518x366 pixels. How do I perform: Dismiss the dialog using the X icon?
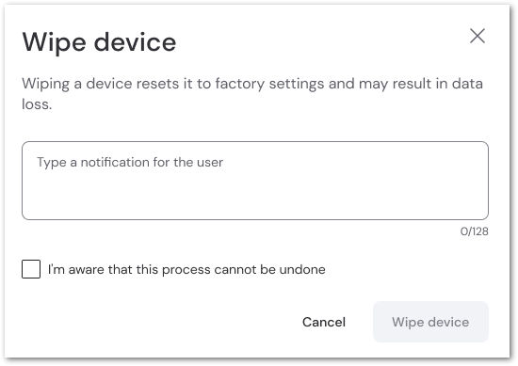[478, 36]
